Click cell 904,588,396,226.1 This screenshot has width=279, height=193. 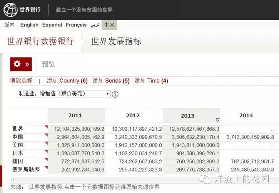pyautogui.click(x=198, y=153)
